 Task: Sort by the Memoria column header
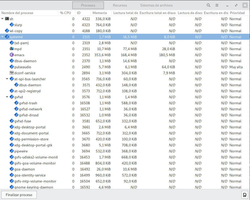[x=100, y=13]
